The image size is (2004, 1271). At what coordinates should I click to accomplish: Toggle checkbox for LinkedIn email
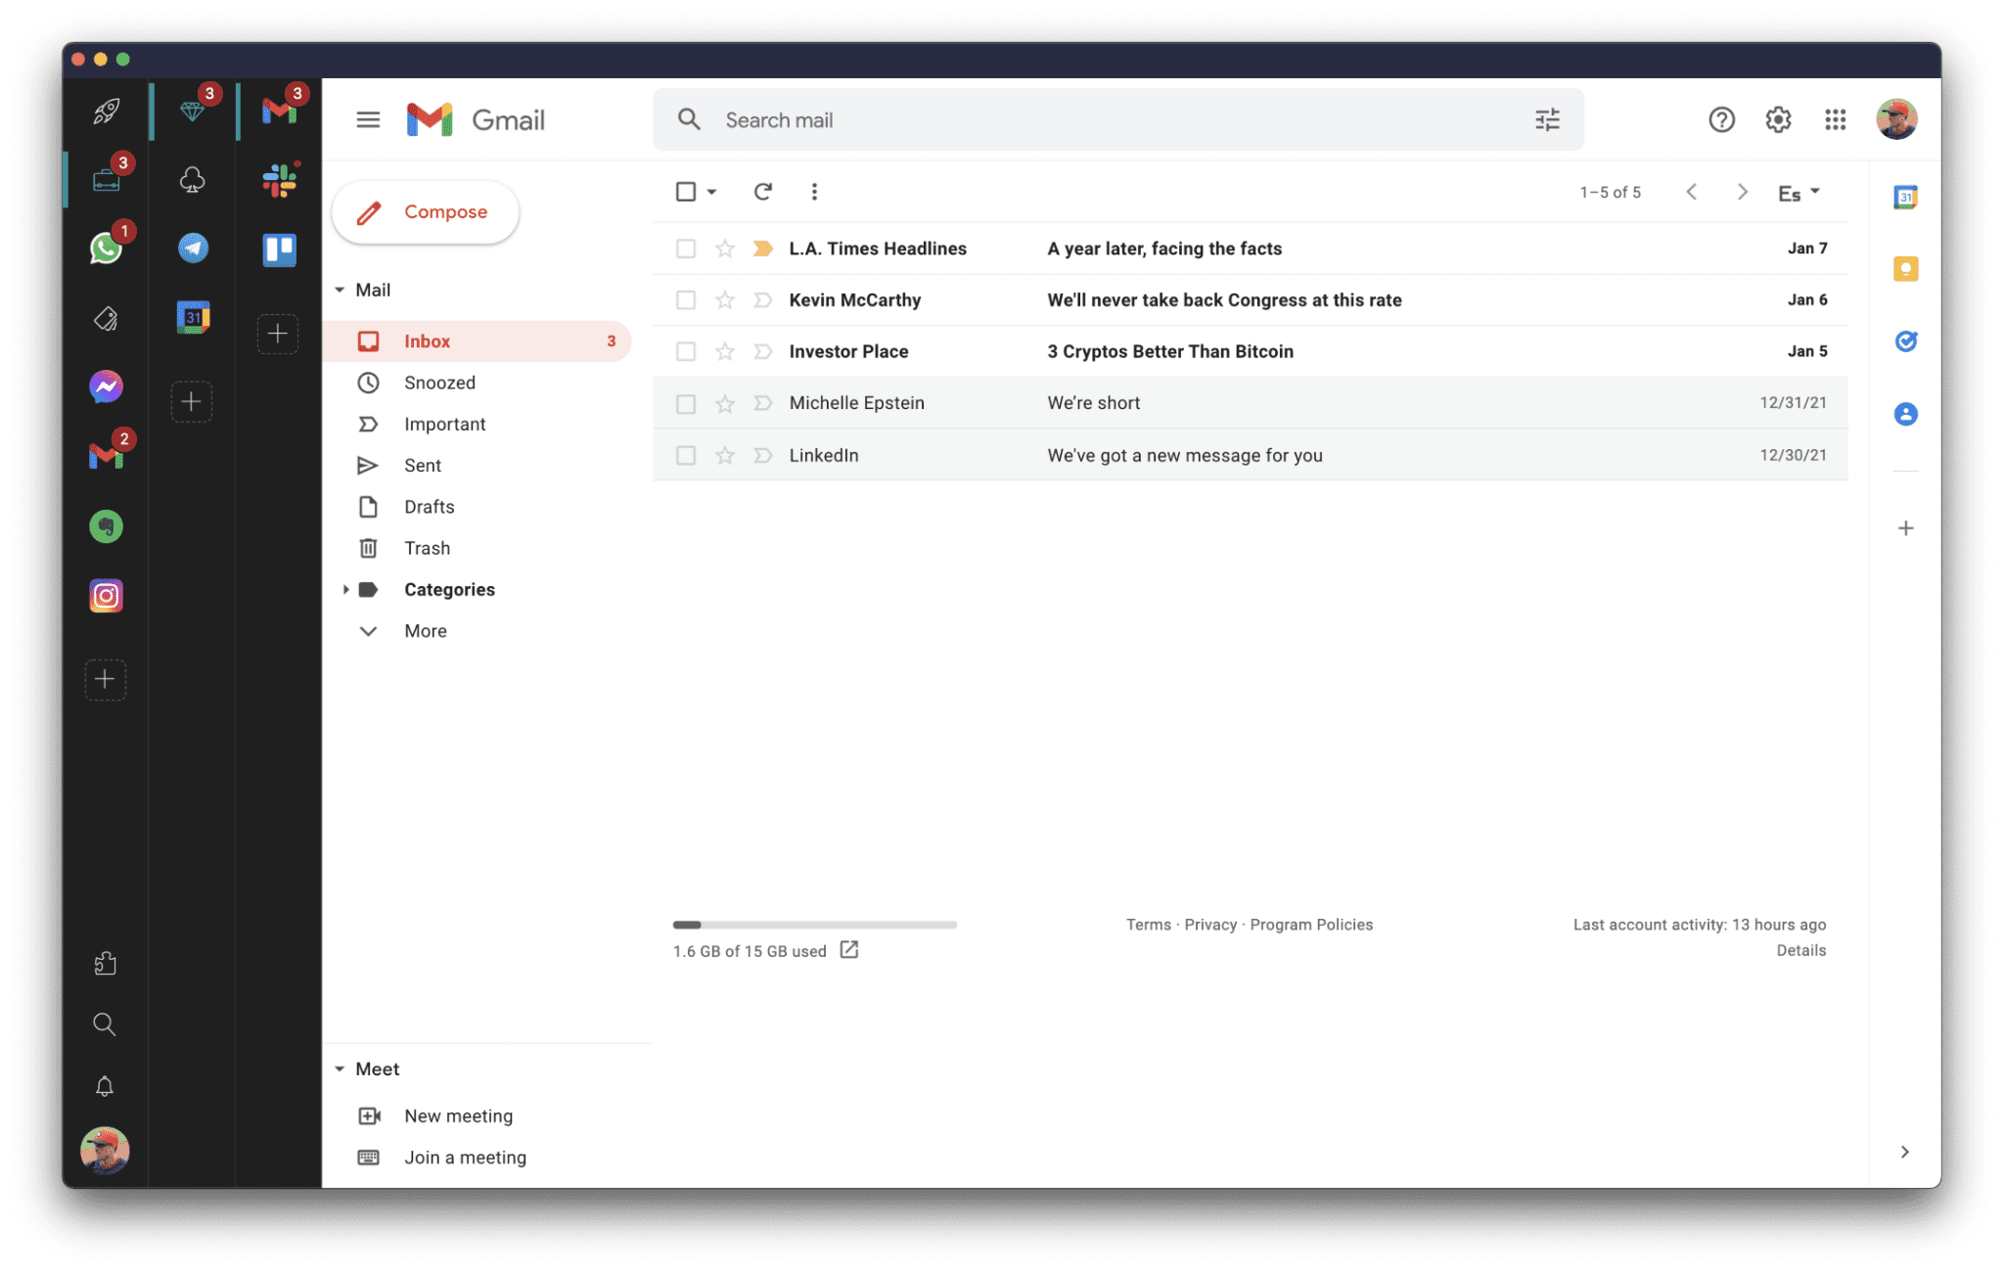pyautogui.click(x=684, y=454)
